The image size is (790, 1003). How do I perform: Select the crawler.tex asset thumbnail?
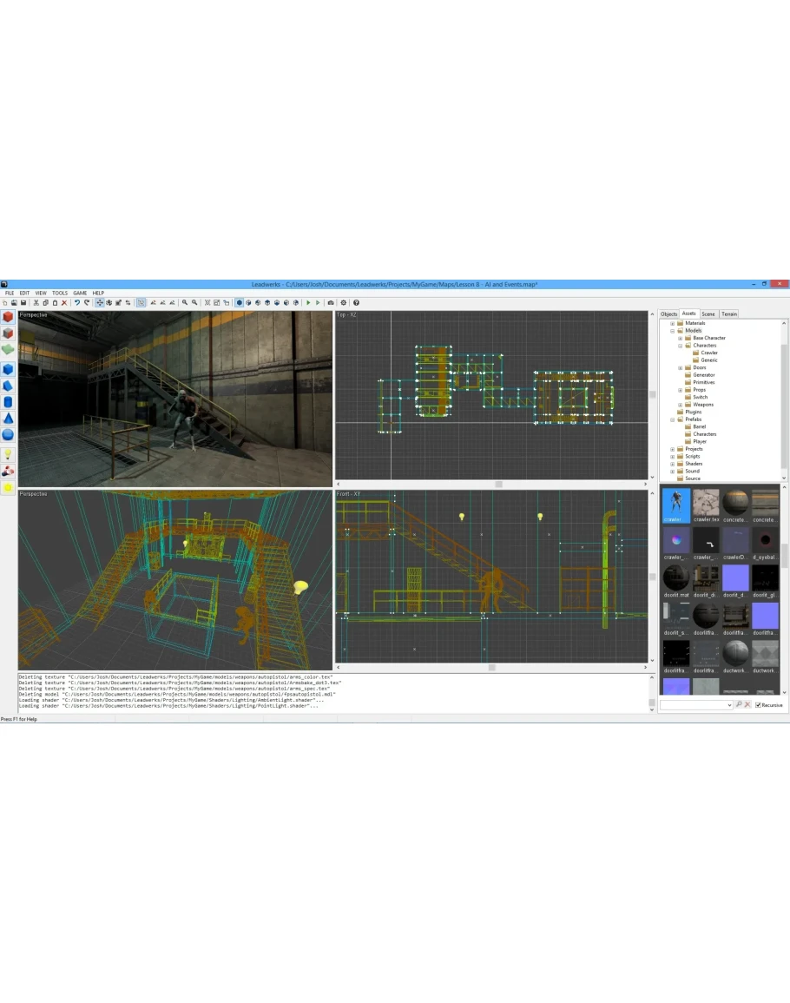pos(706,505)
